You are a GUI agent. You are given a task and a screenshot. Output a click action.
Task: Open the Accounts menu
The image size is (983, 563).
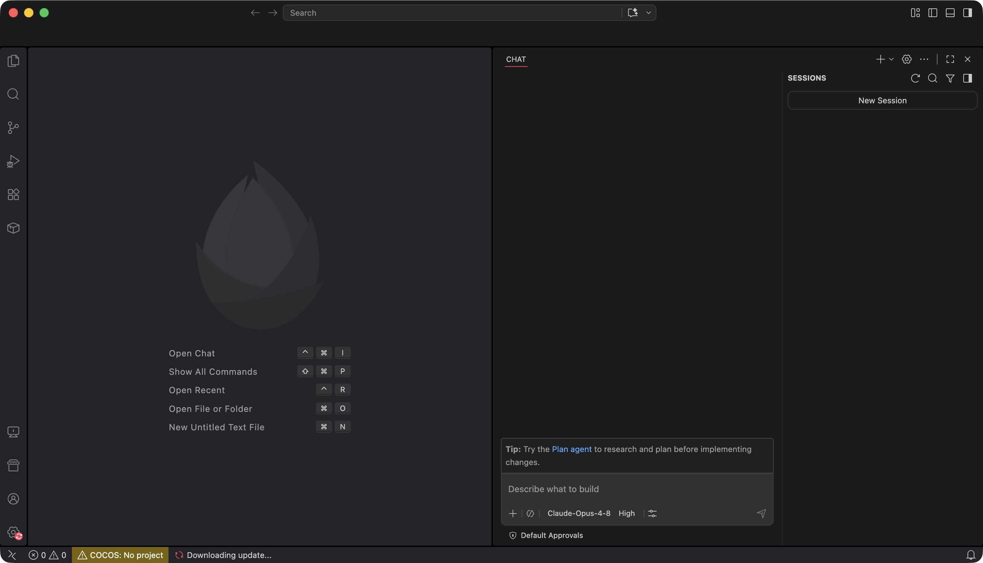(x=13, y=499)
